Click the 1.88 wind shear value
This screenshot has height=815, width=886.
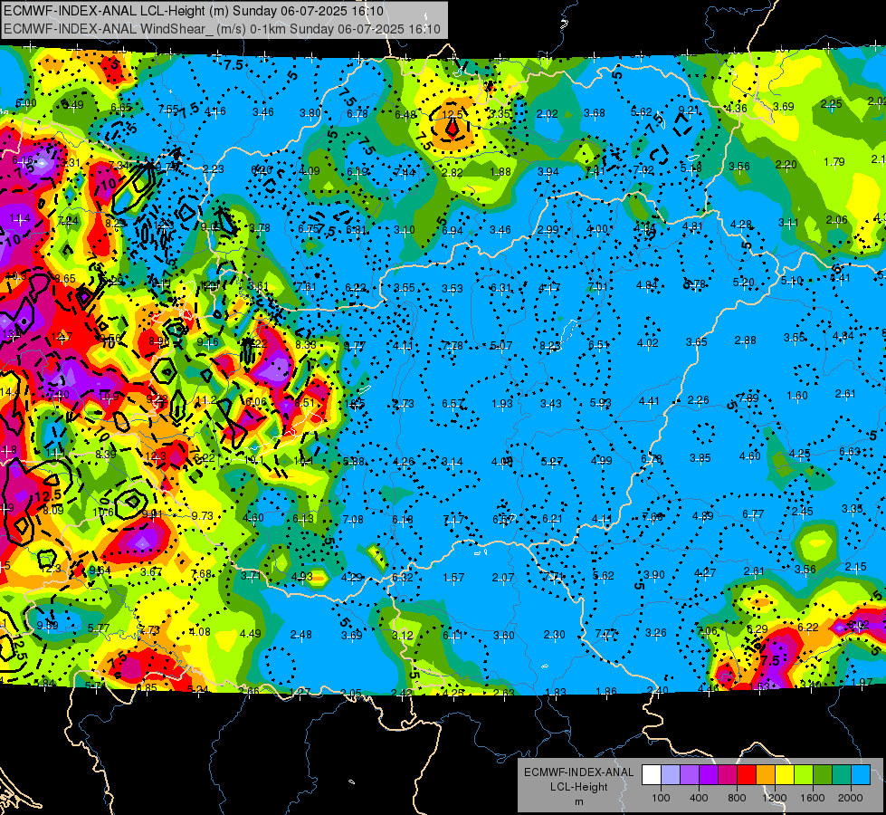(x=500, y=172)
